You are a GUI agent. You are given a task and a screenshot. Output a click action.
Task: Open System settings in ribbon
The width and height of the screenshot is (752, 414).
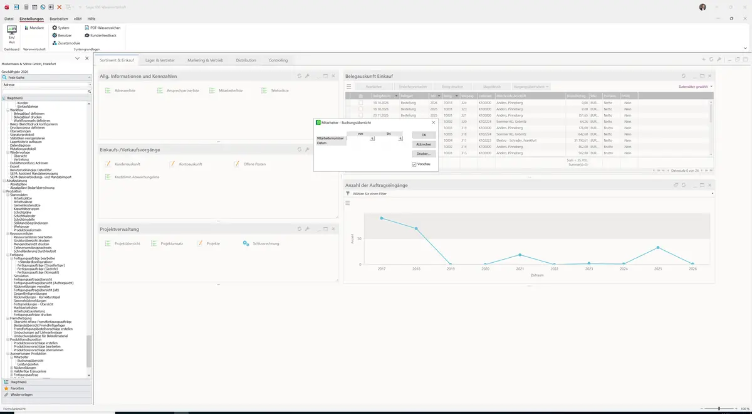61,28
